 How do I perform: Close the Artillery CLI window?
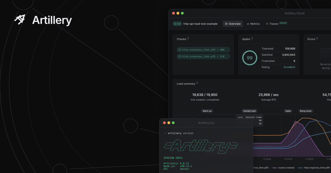(x=164, y=123)
